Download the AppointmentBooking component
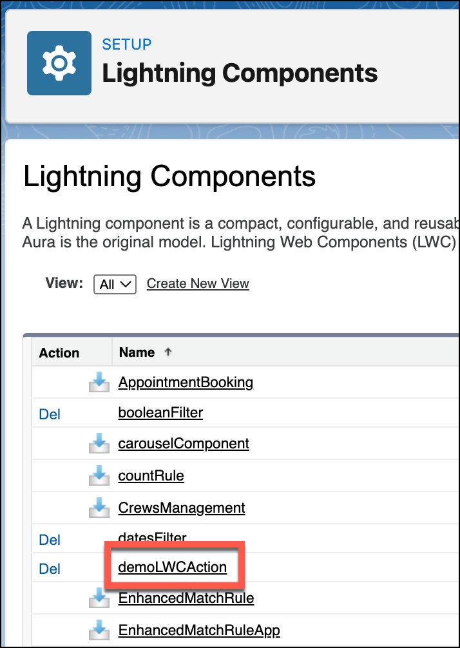 coord(99,382)
